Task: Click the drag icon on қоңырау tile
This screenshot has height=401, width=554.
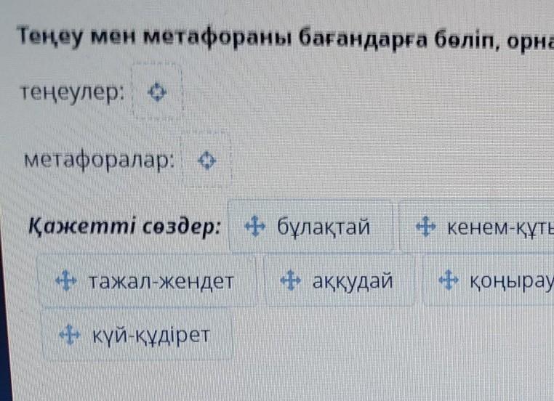Action: pyautogui.click(x=449, y=280)
